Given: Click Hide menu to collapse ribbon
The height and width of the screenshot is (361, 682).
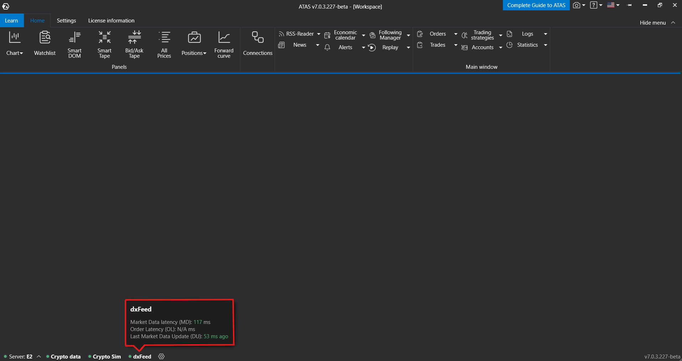Looking at the screenshot, I should pos(657,22).
